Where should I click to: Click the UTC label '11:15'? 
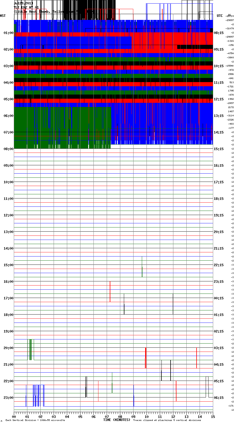pyautogui.click(x=219, y=83)
